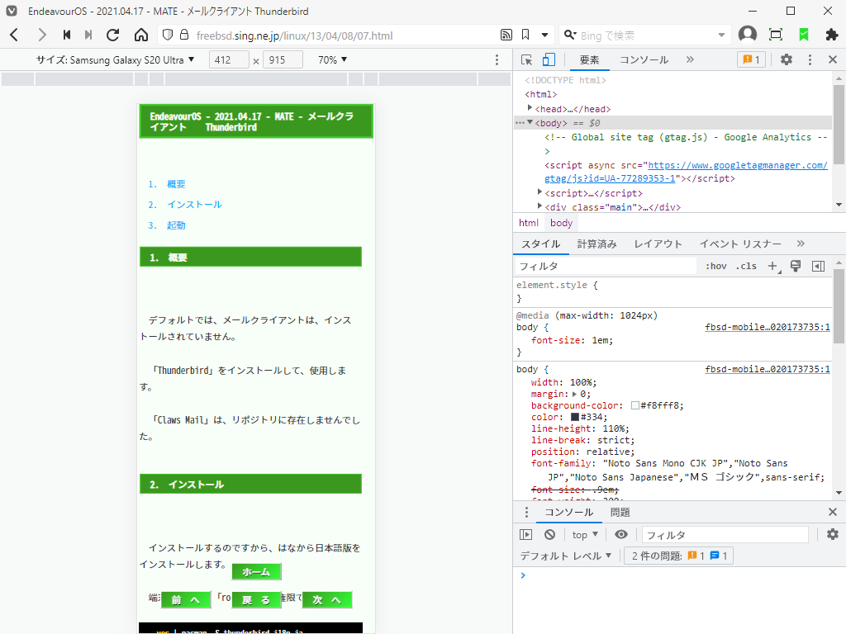Open the RSS feed icon
The image size is (846, 634).
coord(506,35)
